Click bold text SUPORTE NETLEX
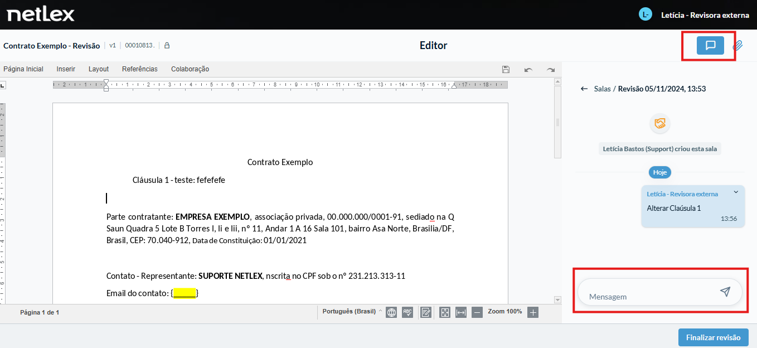 [x=230, y=276]
